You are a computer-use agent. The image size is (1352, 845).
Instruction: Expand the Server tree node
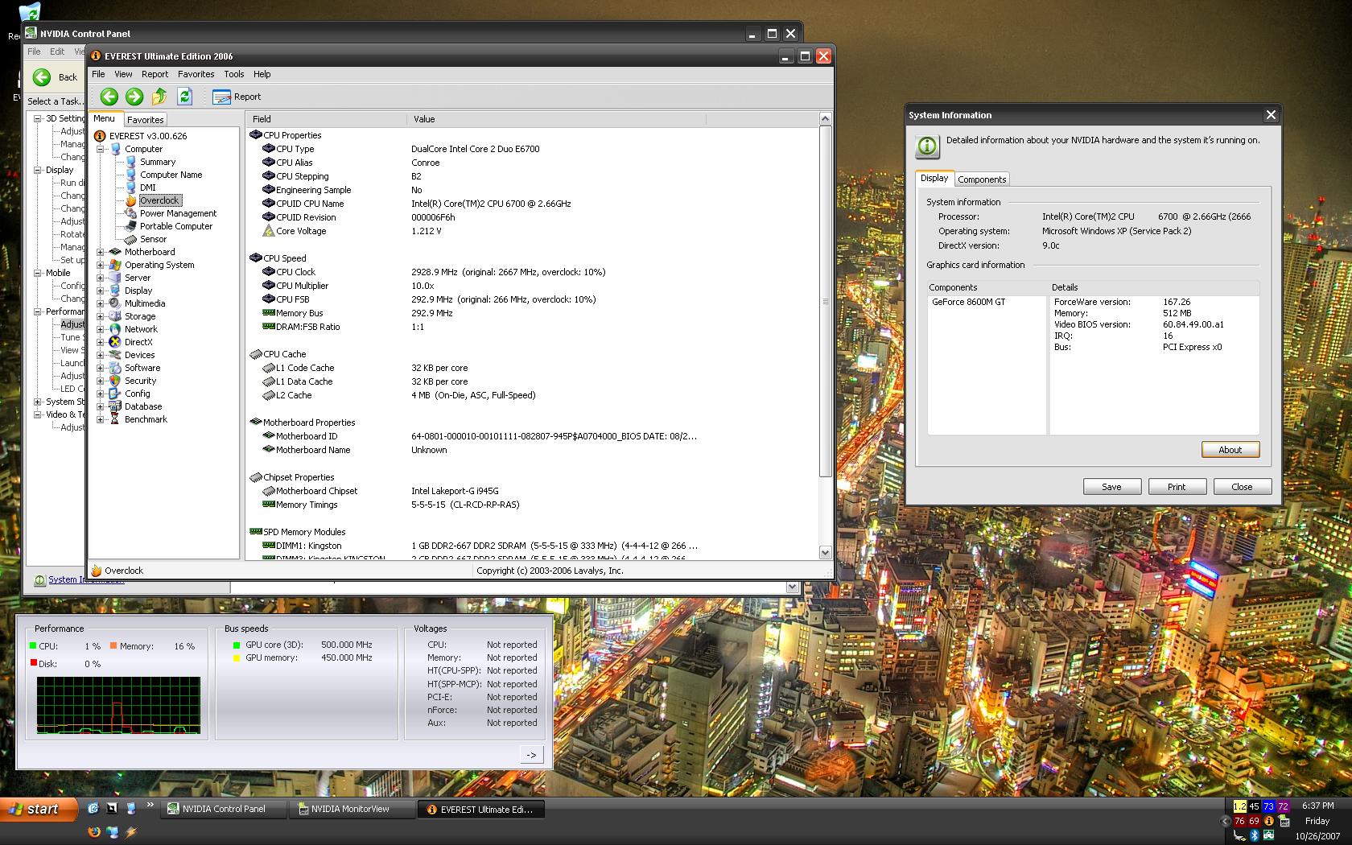tap(101, 278)
